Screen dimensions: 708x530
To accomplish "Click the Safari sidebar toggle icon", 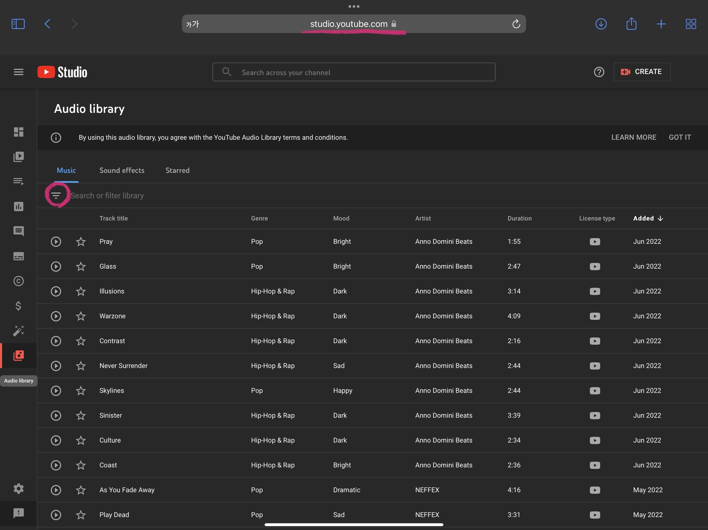I will (18, 24).
